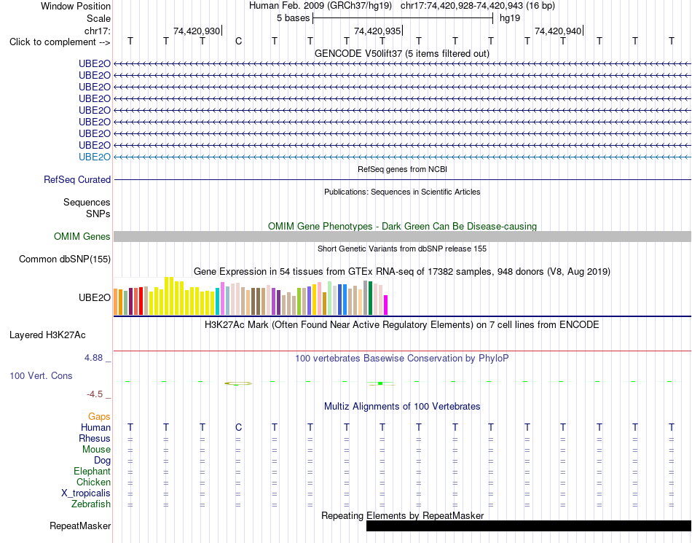The height and width of the screenshot is (543, 692).
Task: Click the dark green bar in the GTEx chart
Action: (x=371, y=298)
